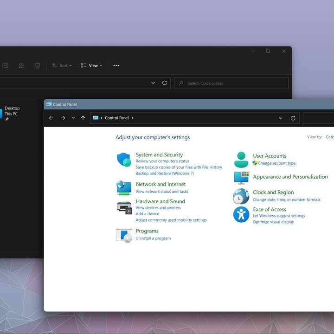Open Ease of Access category
Screen dimensions: 334x334
pyautogui.click(x=270, y=209)
